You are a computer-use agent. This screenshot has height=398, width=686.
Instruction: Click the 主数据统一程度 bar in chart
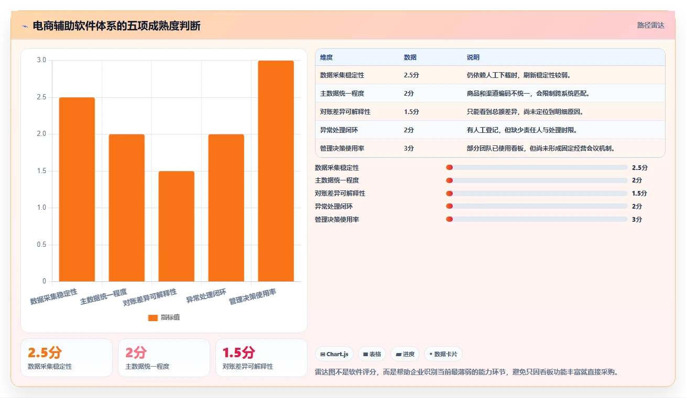click(x=127, y=208)
